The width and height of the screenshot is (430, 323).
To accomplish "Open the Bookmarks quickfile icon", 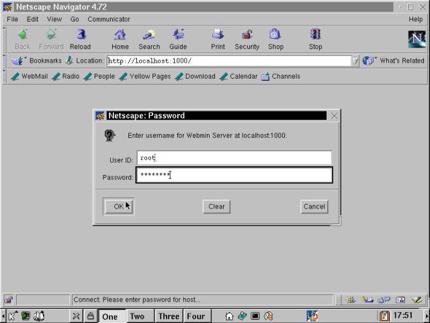I will [x=17, y=61].
